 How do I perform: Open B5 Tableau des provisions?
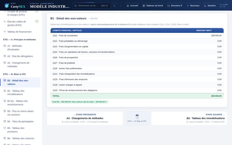click(21, 130)
